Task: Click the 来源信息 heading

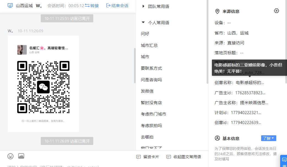Action: (x=231, y=12)
